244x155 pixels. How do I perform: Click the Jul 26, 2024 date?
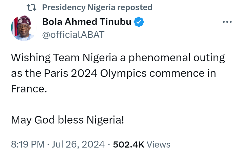pos(79,145)
